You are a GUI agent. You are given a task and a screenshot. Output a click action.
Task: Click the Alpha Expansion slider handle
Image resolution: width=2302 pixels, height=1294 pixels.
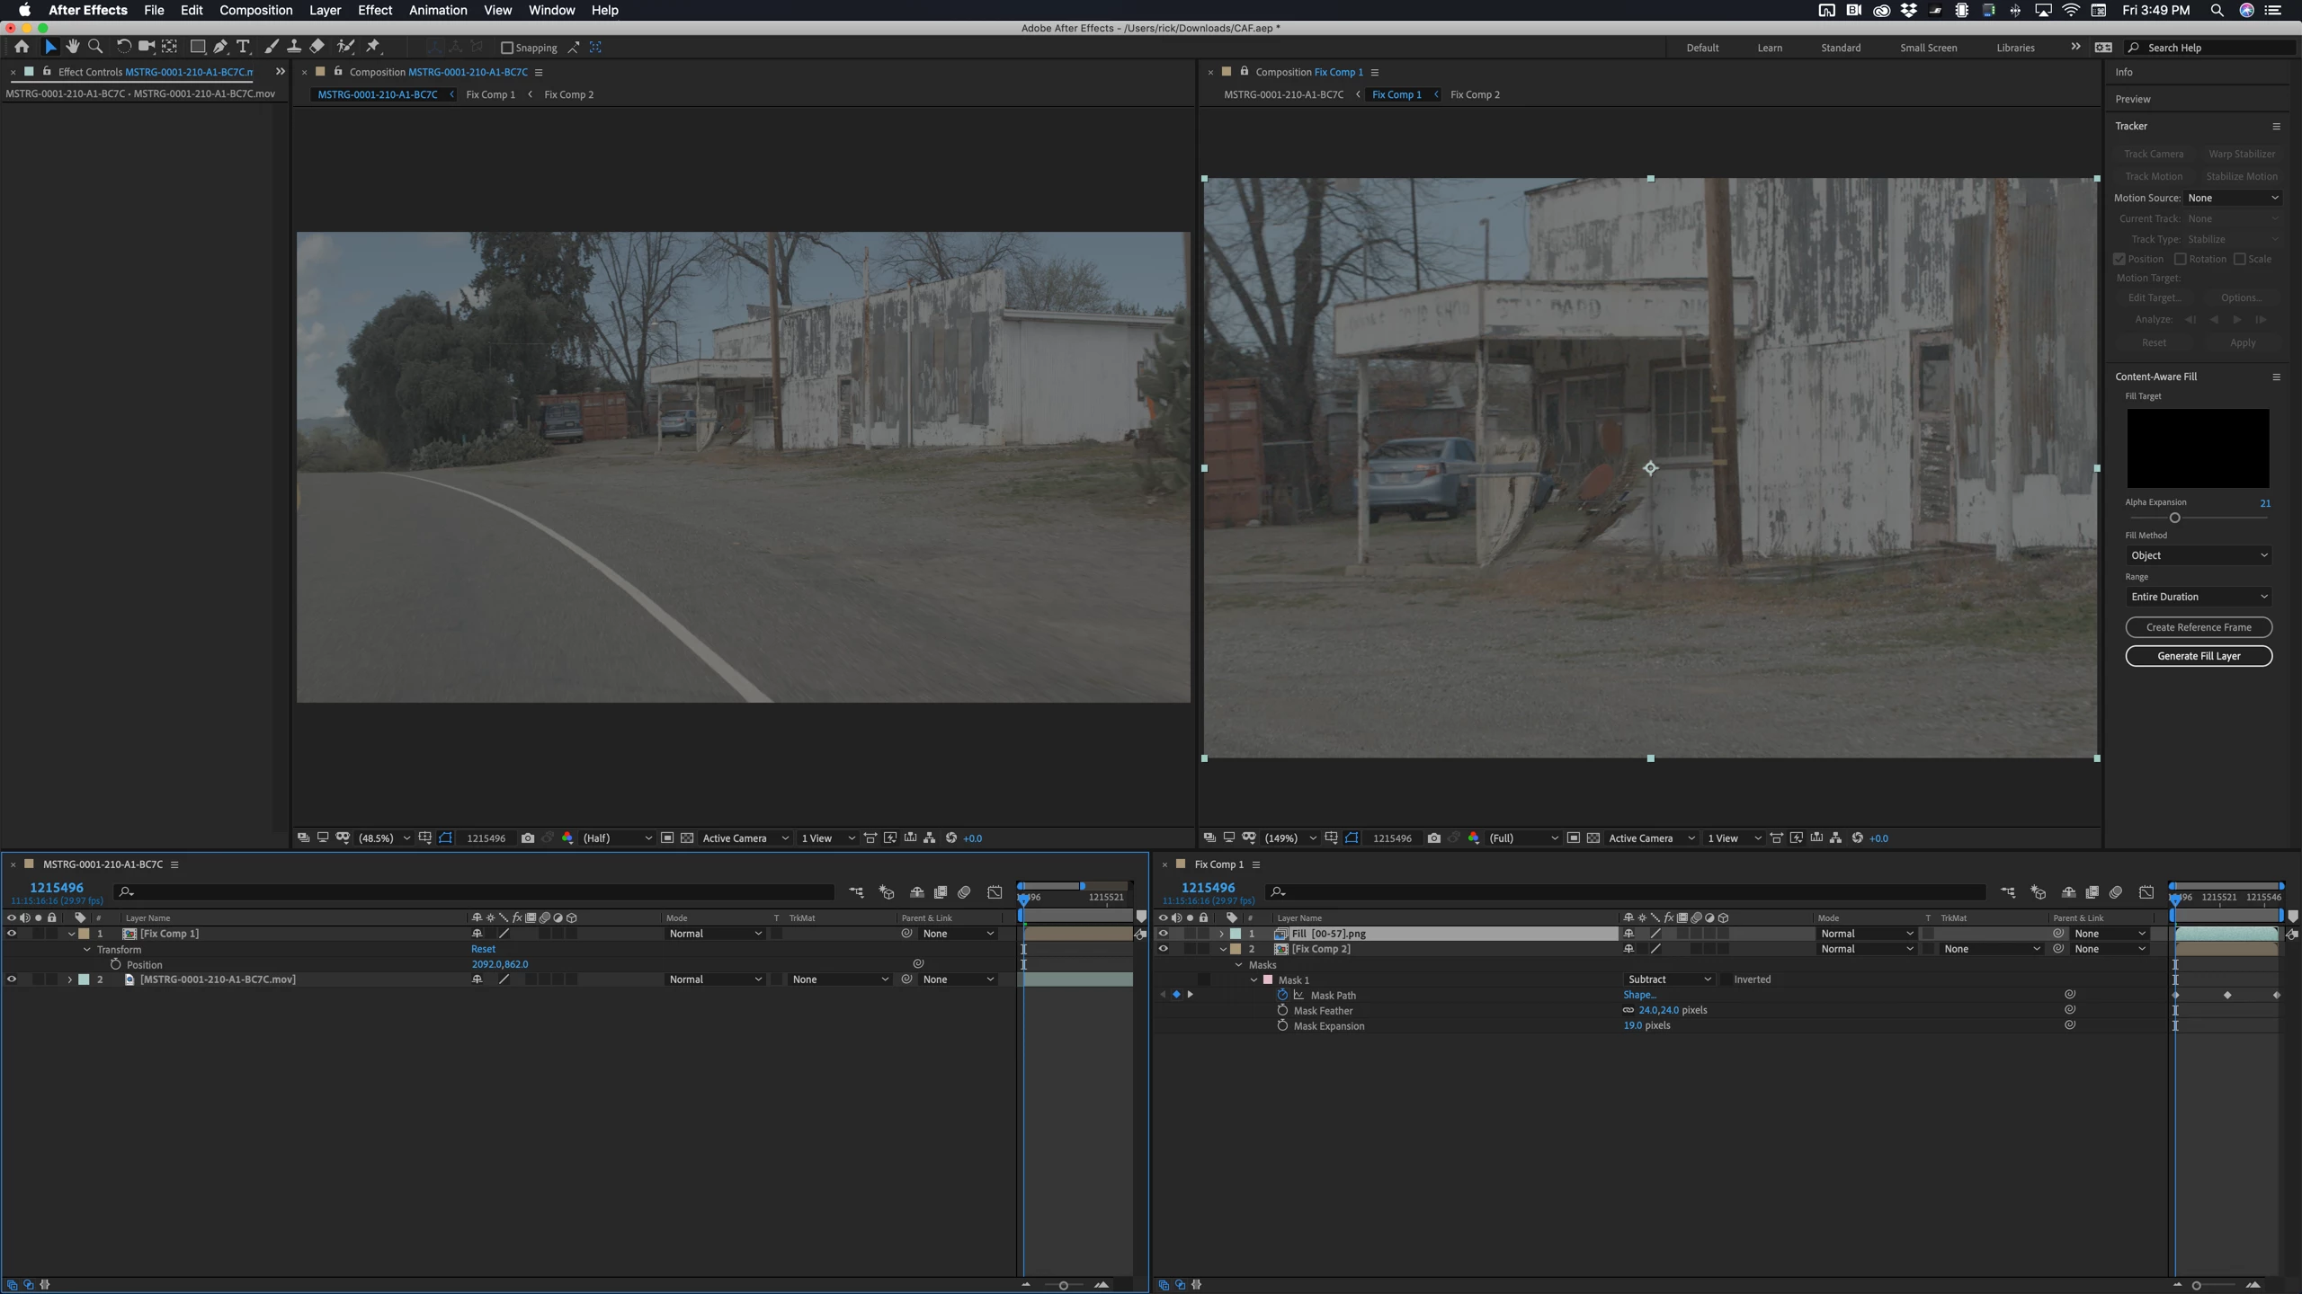tap(2174, 518)
